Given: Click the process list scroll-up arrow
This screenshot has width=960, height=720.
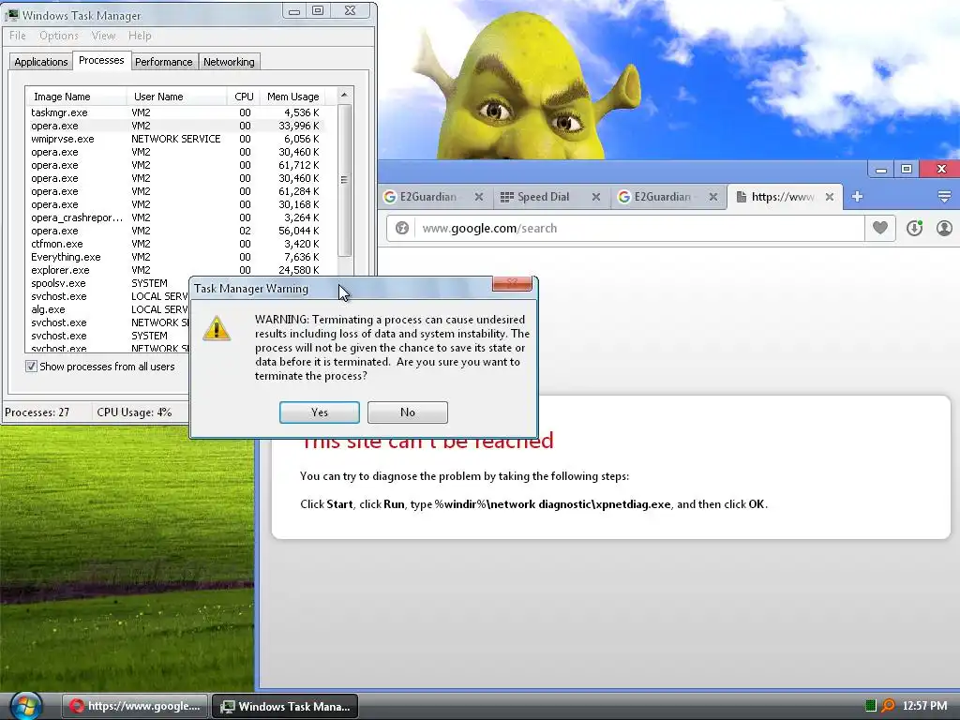Looking at the screenshot, I should coord(344,95).
